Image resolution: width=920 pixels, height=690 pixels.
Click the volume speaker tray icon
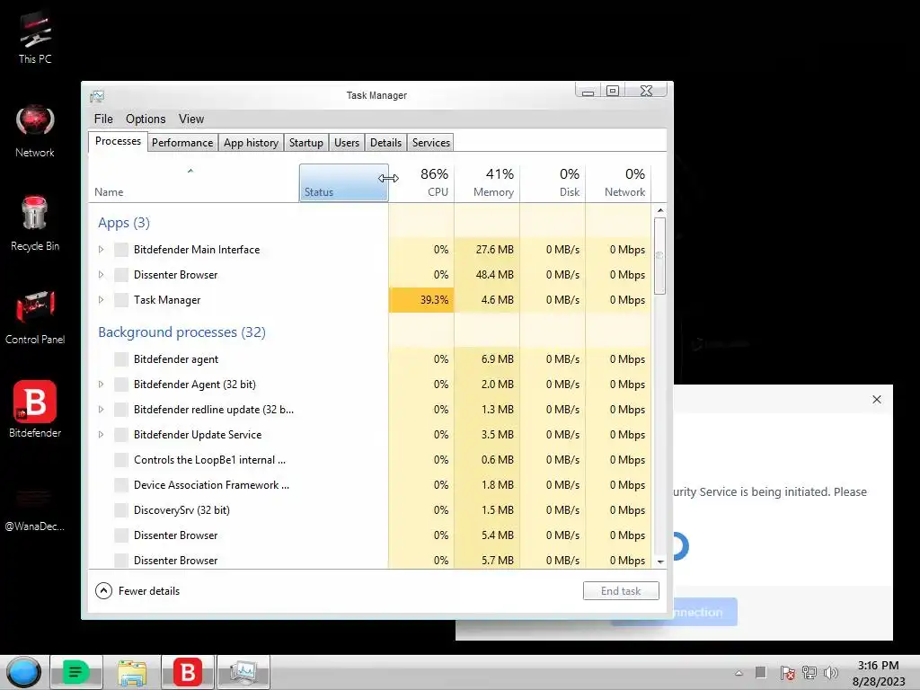[831, 673]
